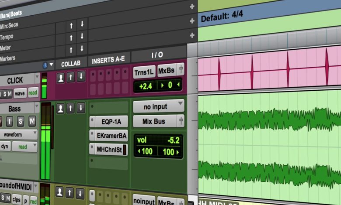Click the first insert slot on SoundofHMIDI track
This screenshot has width=341, height=205.
coord(92,196)
